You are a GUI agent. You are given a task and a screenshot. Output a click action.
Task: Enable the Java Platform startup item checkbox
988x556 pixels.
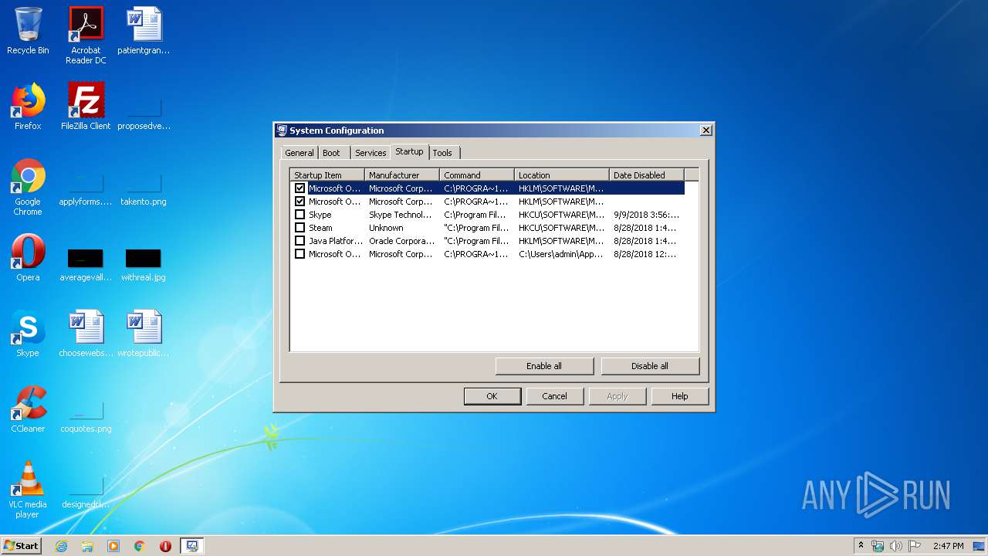coord(300,240)
